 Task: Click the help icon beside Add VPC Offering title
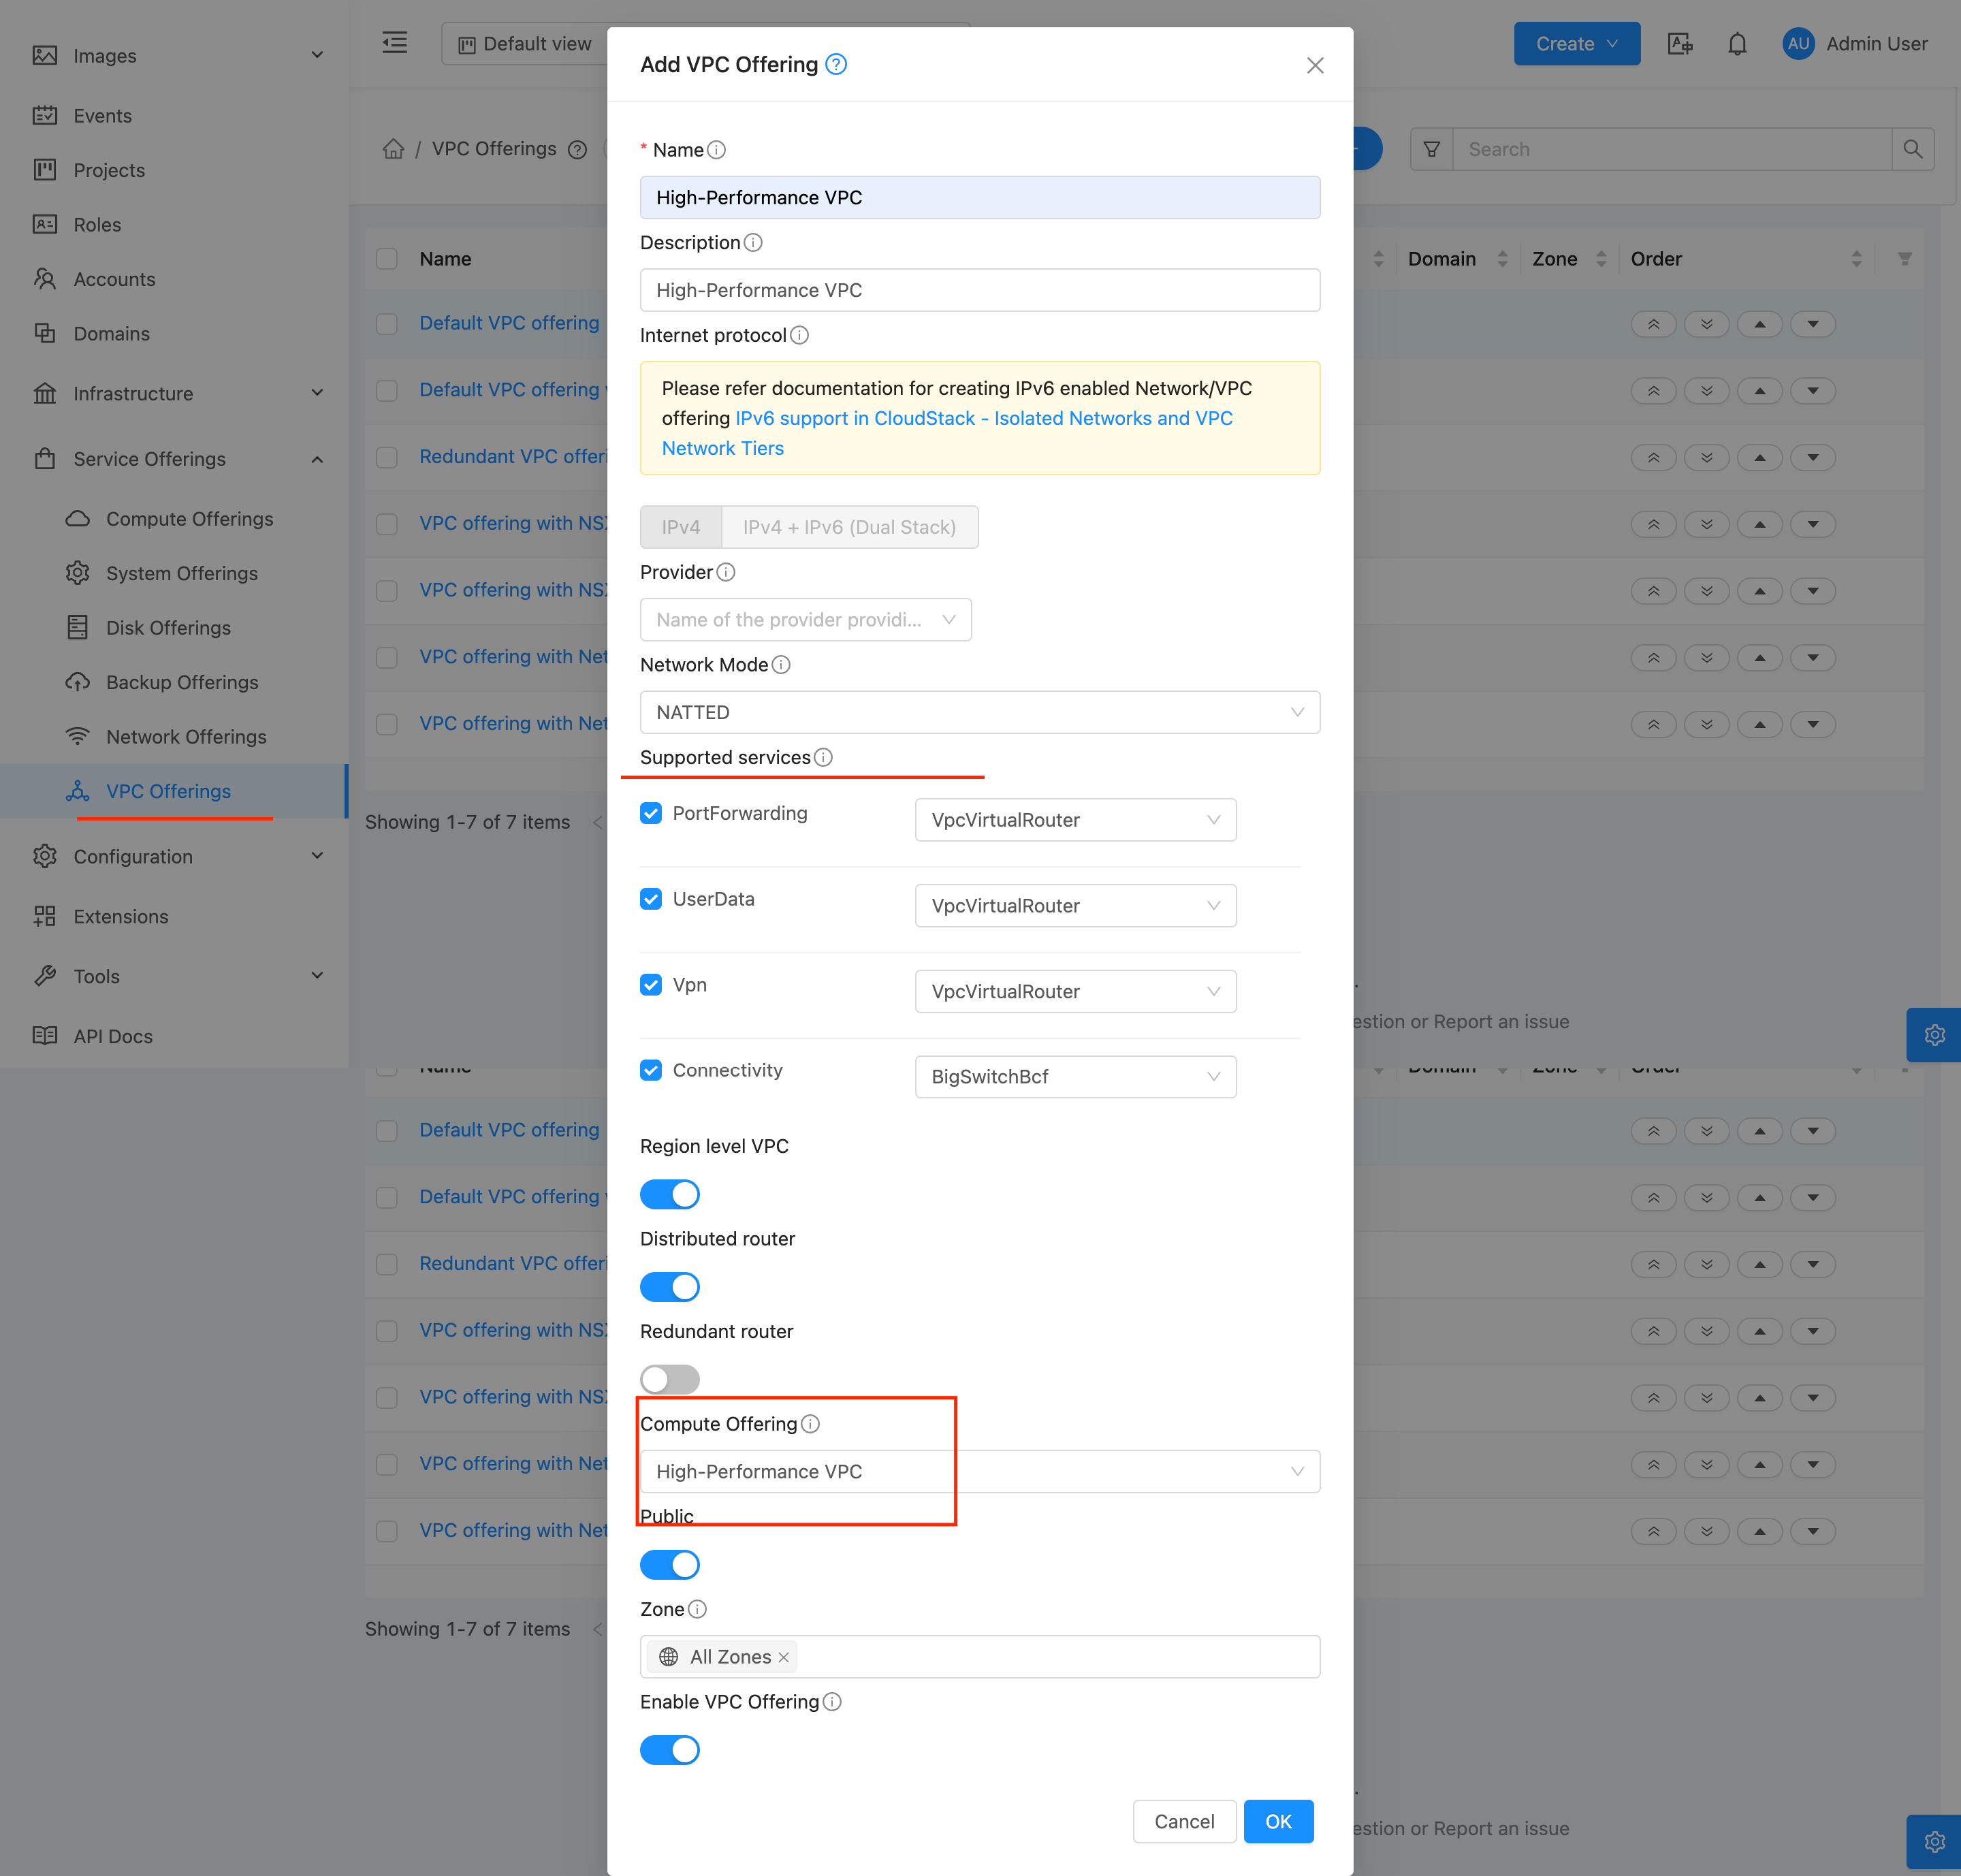pyautogui.click(x=836, y=65)
